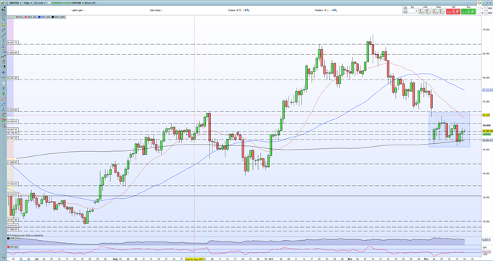Click the highlighted date label on the time axis

pos(194,260)
